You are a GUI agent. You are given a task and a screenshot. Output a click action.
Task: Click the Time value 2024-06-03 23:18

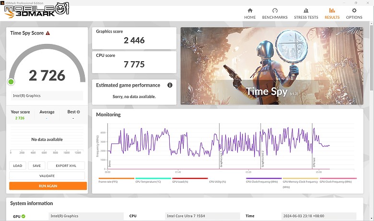[x=319, y=216]
